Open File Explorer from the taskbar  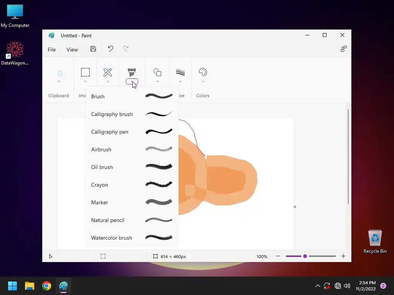click(29, 286)
